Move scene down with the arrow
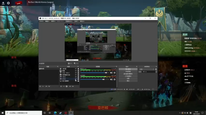The height and width of the screenshot is (115, 206). click(x=49, y=86)
